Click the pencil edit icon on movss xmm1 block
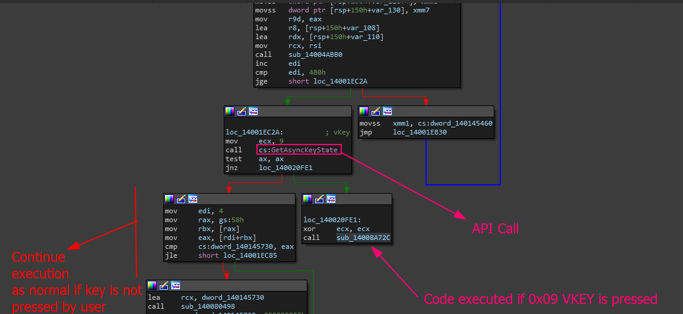The image size is (683, 314). 376,111
